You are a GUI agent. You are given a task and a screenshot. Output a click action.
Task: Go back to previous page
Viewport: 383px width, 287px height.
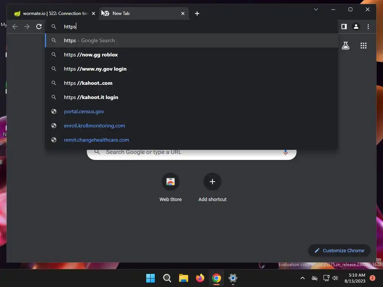pos(15,27)
